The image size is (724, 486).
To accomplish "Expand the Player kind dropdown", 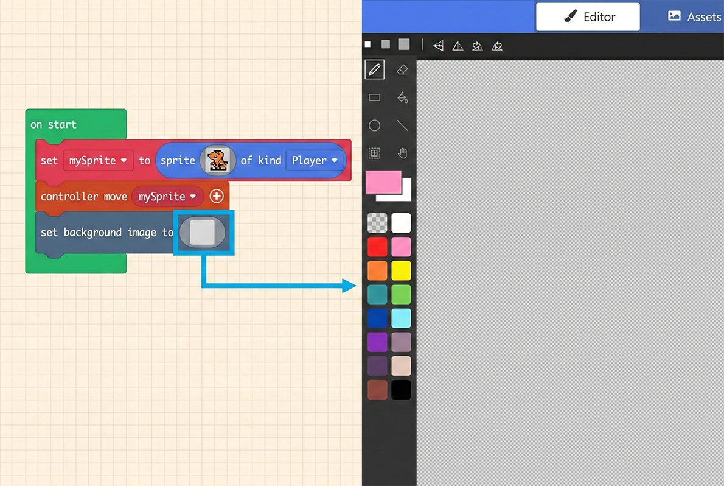I will click(x=314, y=161).
